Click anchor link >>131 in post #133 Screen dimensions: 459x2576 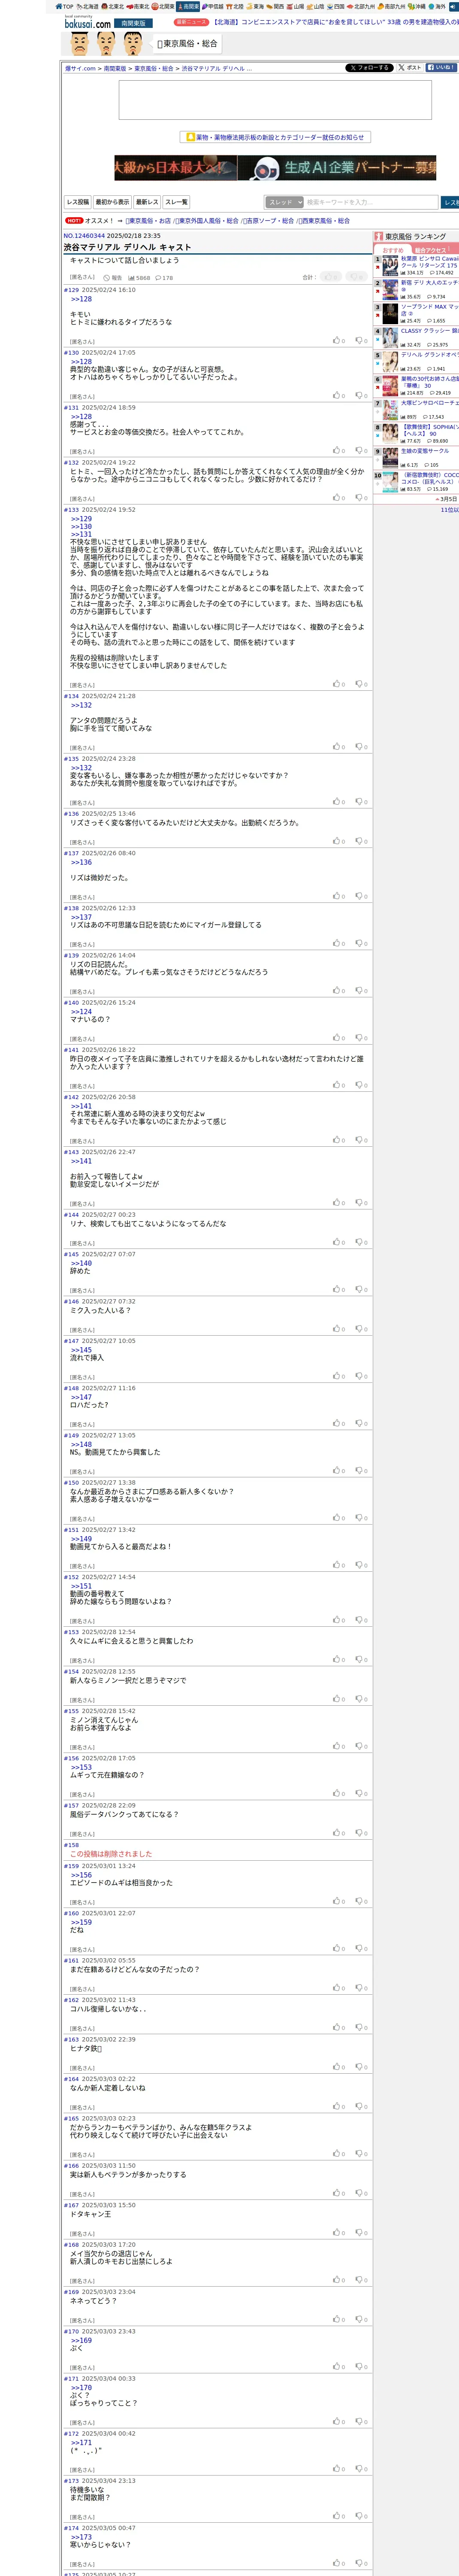81,534
